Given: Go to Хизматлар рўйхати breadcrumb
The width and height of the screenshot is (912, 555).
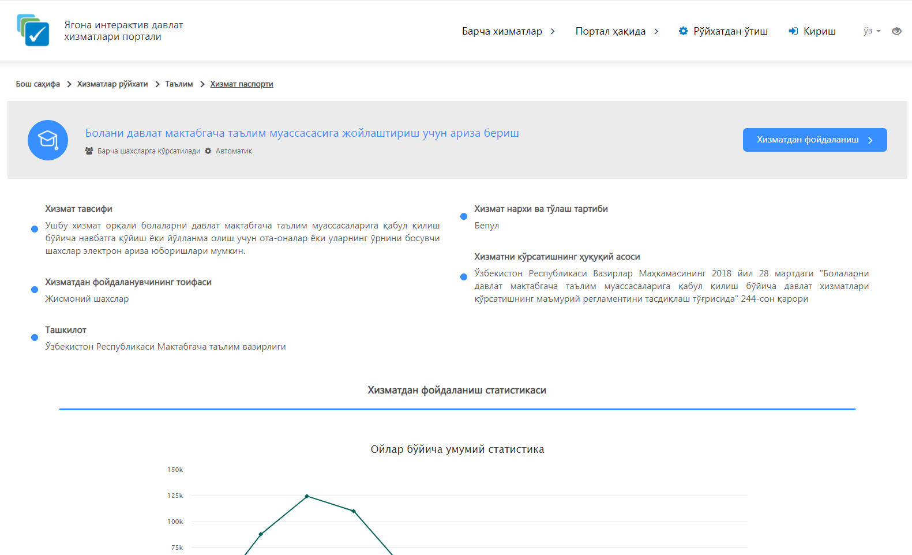Looking at the screenshot, I should pos(112,84).
